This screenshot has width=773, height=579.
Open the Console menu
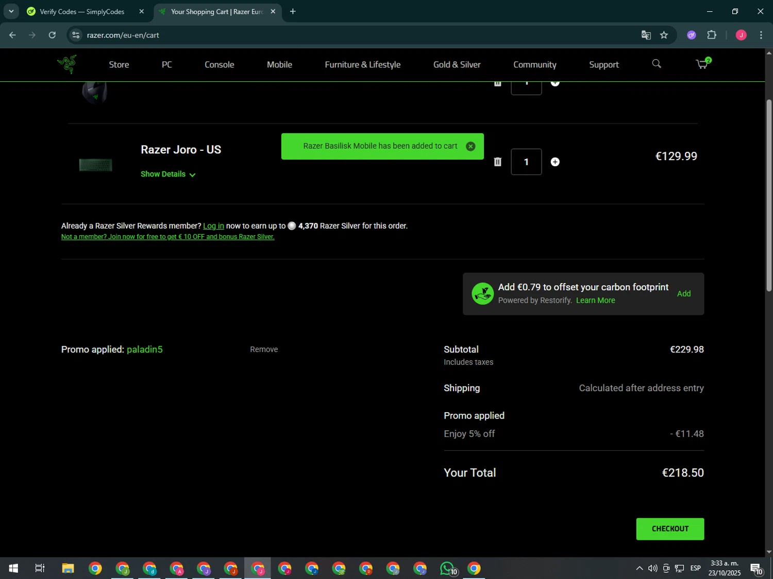(220, 64)
